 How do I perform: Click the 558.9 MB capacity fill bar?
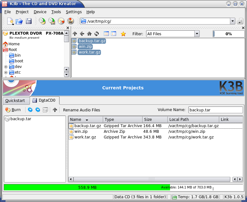pyautogui.click(x=87, y=188)
